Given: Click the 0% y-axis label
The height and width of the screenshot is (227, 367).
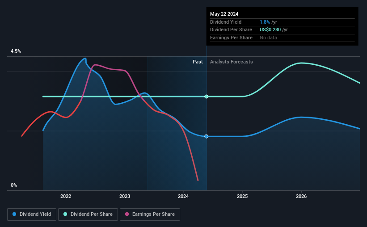Looking at the screenshot, I should [x=14, y=185].
